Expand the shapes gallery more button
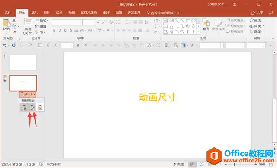This screenshot has width=277, height=168. (198, 32)
